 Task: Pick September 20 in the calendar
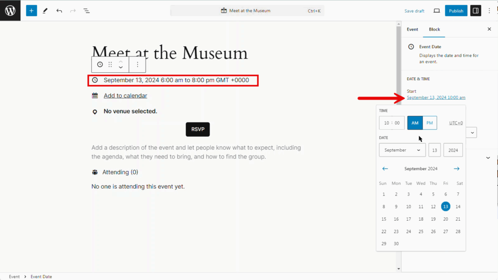pos(445,219)
